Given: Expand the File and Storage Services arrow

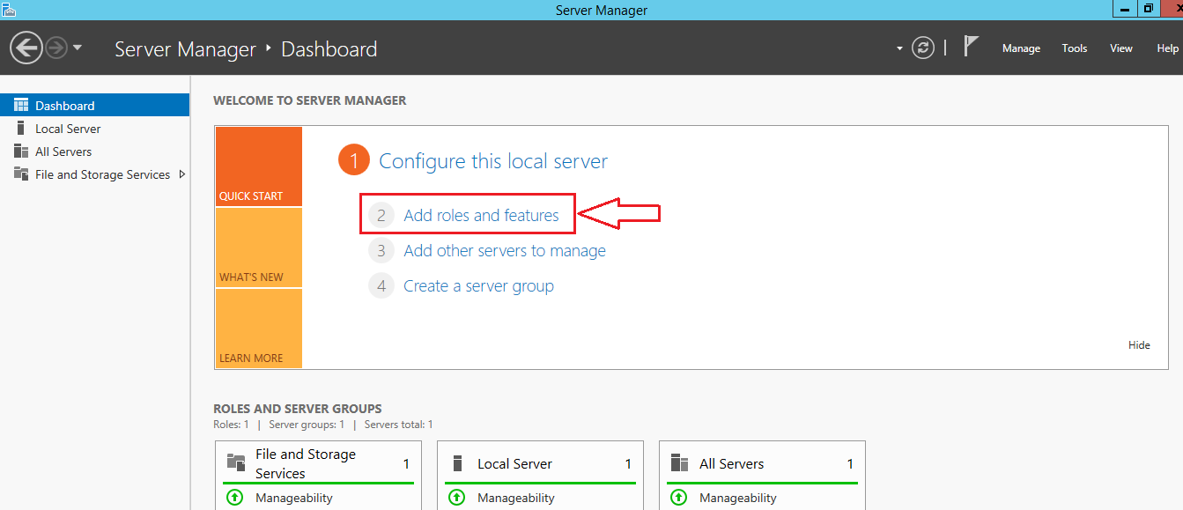Looking at the screenshot, I should tap(182, 174).
